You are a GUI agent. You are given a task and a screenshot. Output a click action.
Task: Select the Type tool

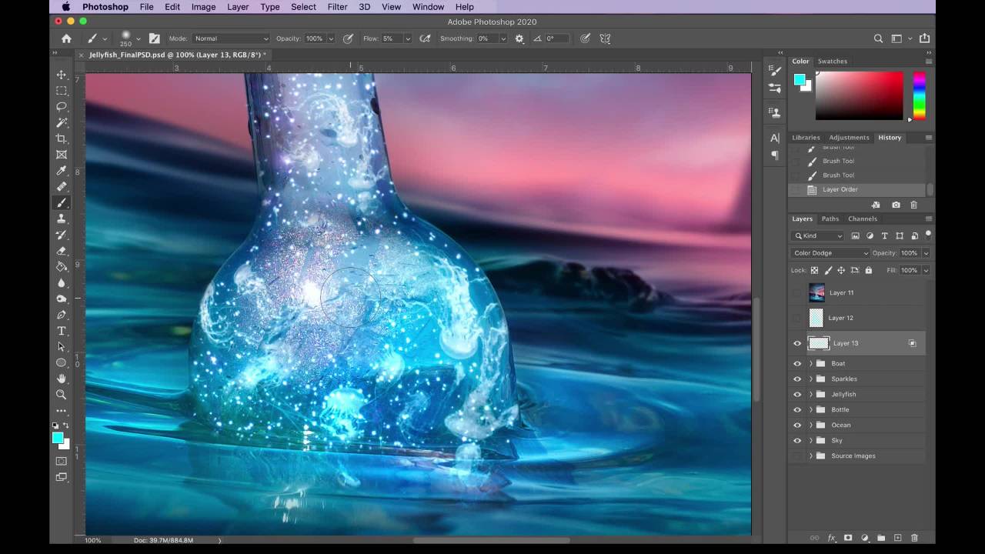click(62, 331)
